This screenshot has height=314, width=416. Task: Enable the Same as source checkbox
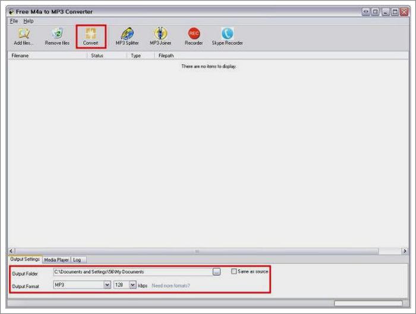(234, 271)
